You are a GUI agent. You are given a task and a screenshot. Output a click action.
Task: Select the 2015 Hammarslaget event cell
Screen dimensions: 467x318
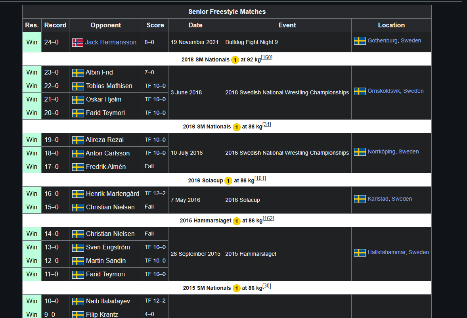tap(287, 254)
